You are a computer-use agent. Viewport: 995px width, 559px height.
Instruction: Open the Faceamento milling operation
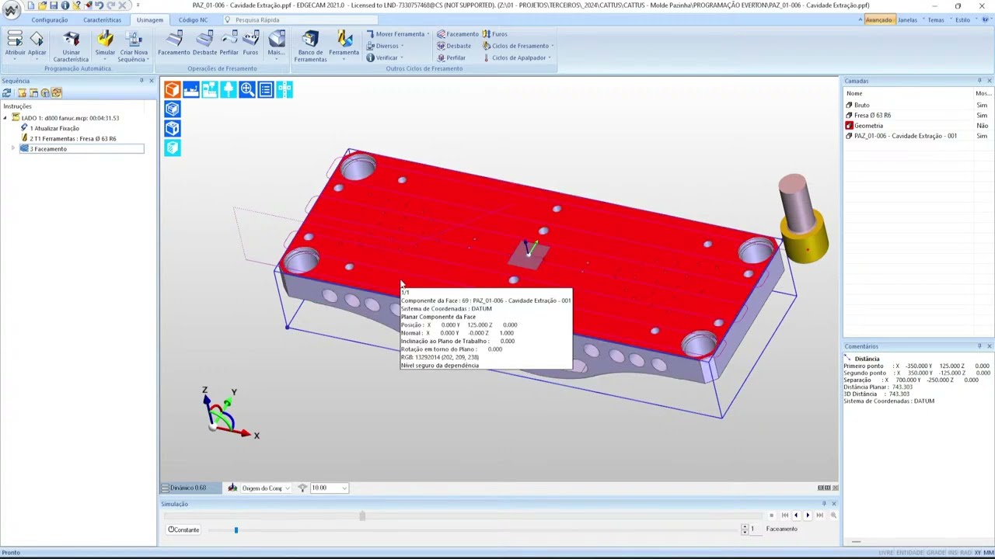pyautogui.click(x=174, y=43)
